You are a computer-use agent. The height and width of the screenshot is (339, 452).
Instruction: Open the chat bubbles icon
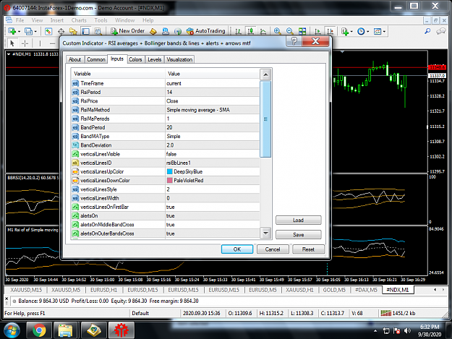coord(440,31)
